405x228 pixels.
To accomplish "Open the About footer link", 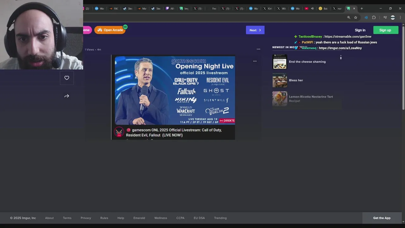I will (x=49, y=218).
